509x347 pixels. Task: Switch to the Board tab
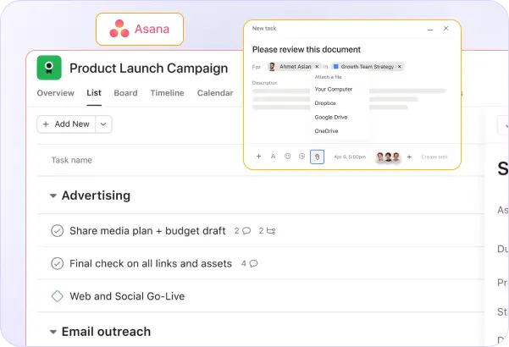pyautogui.click(x=125, y=93)
